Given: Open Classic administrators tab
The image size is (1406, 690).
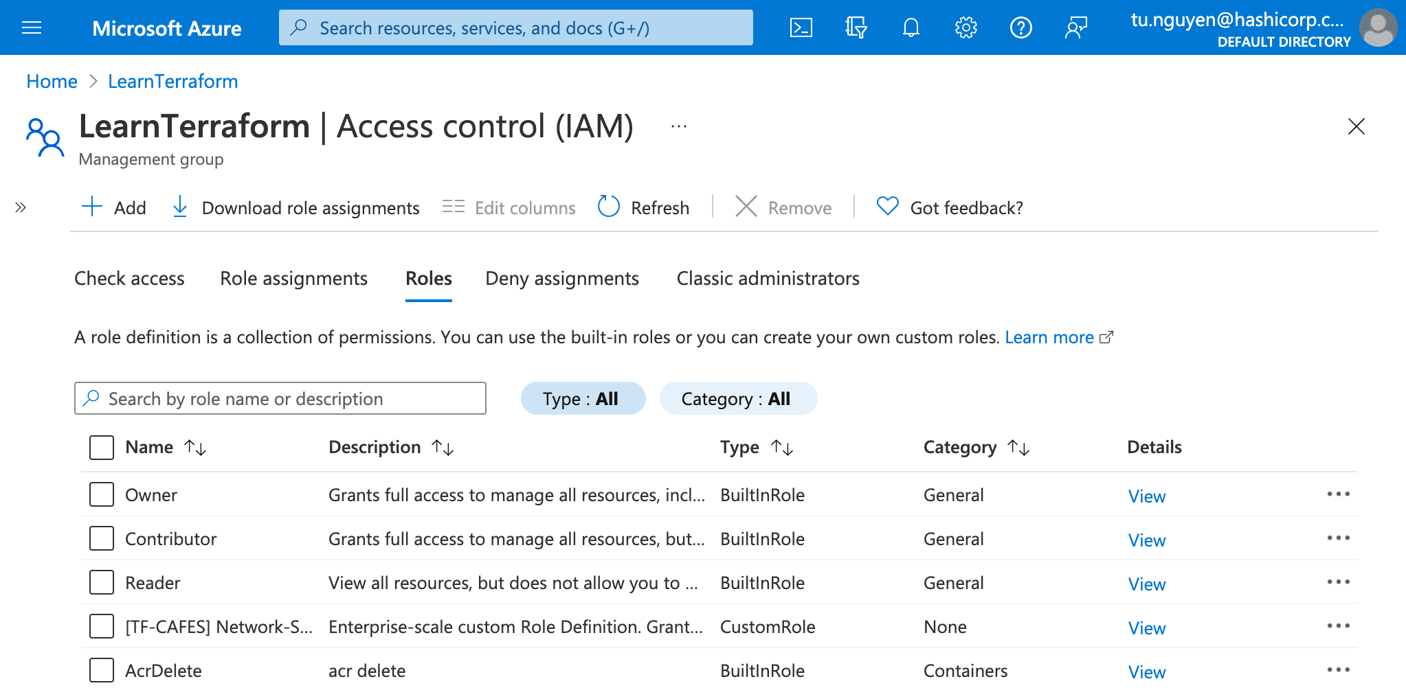Looking at the screenshot, I should (x=768, y=278).
